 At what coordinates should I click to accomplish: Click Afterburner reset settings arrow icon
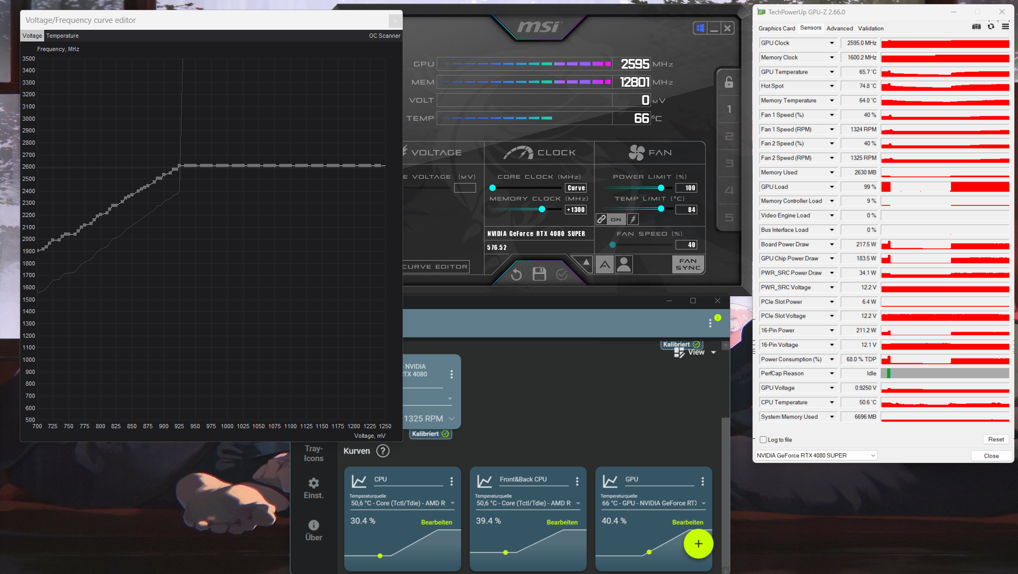pyautogui.click(x=516, y=274)
